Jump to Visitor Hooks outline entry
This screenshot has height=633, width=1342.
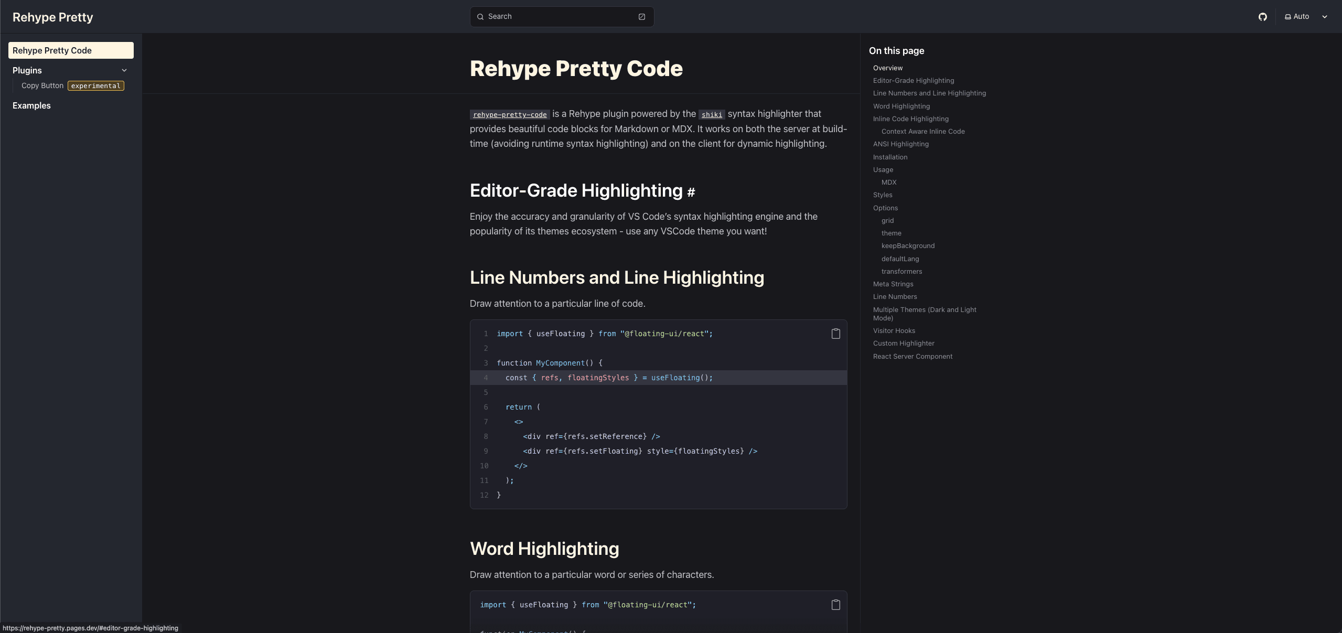point(894,330)
